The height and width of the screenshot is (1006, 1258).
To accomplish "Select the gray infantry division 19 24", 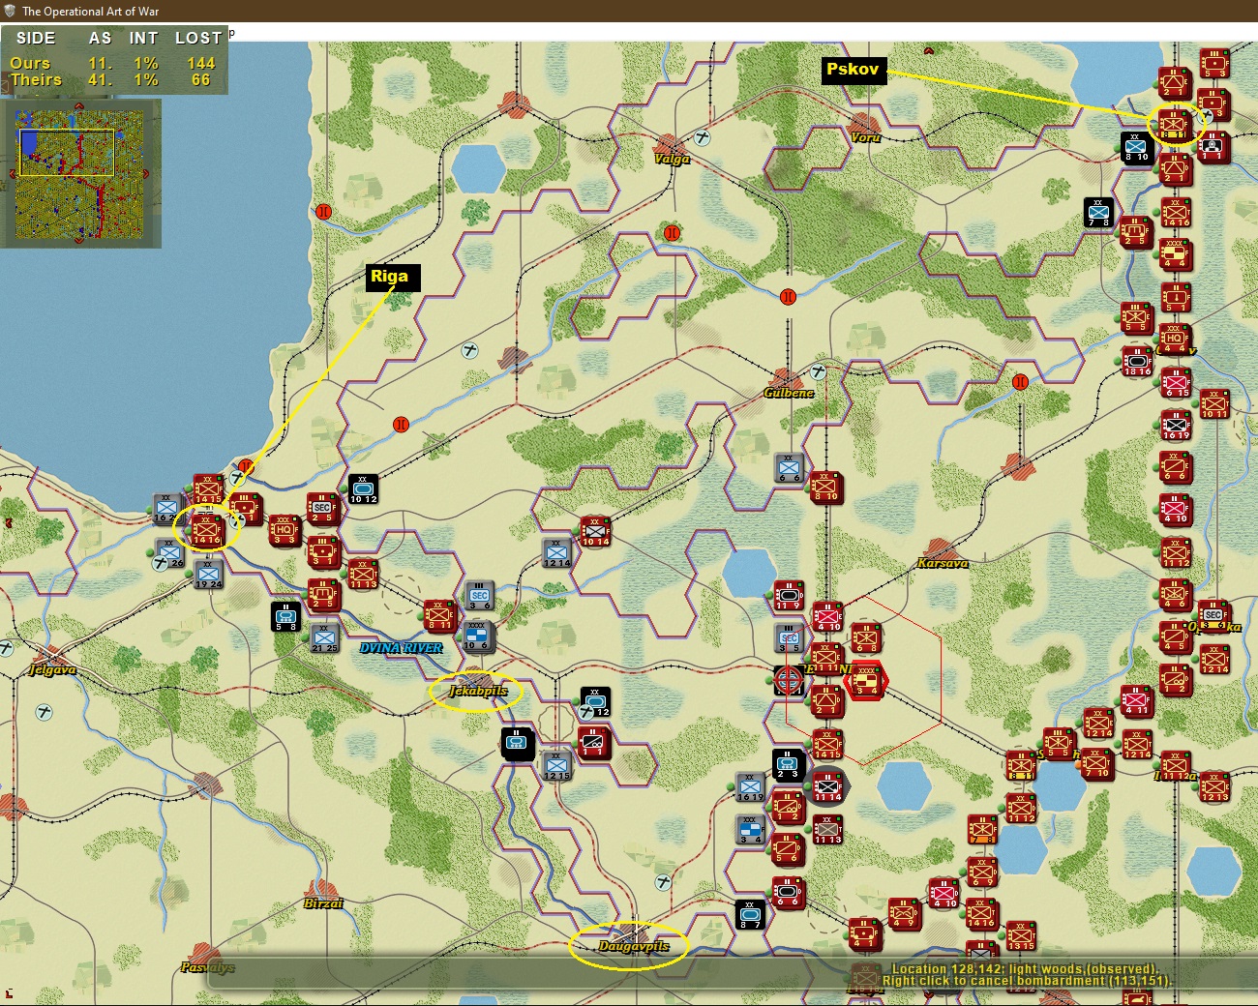I will pyautogui.click(x=208, y=574).
